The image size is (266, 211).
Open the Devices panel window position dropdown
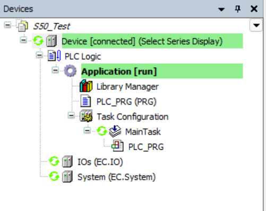tap(221, 9)
